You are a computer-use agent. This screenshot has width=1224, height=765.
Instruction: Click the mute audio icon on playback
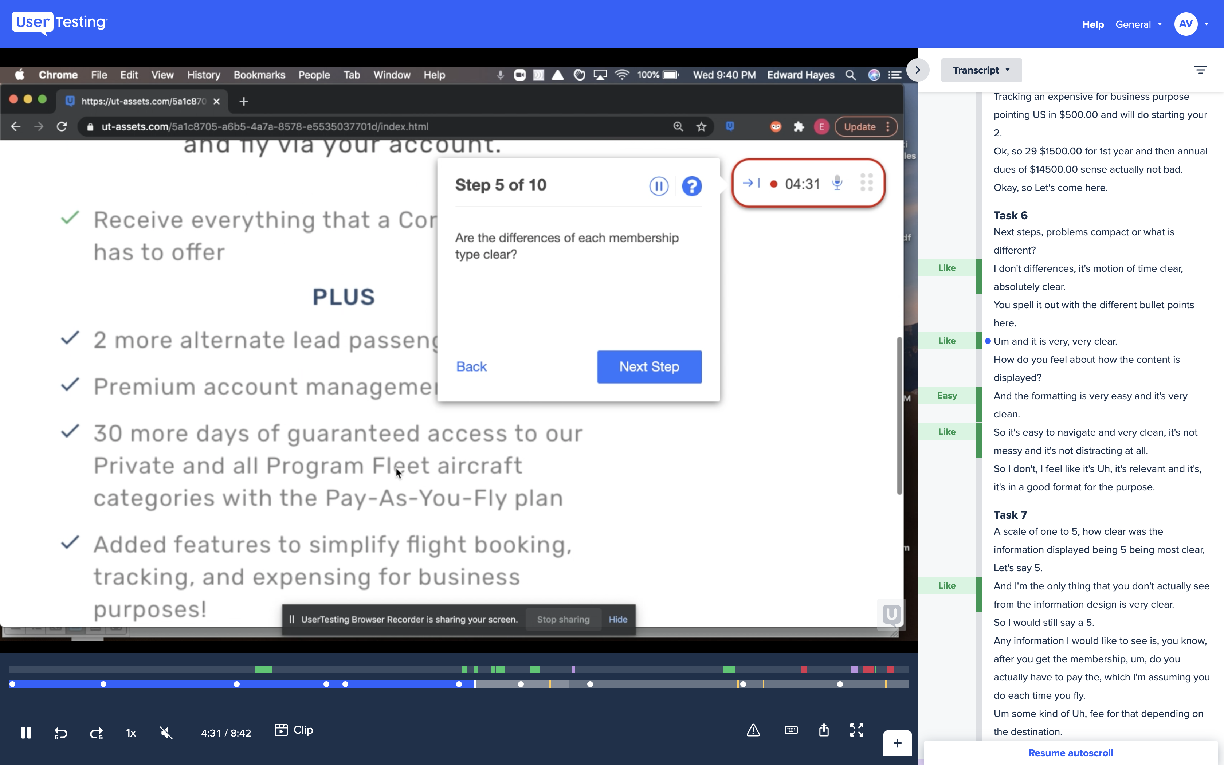coord(166,732)
